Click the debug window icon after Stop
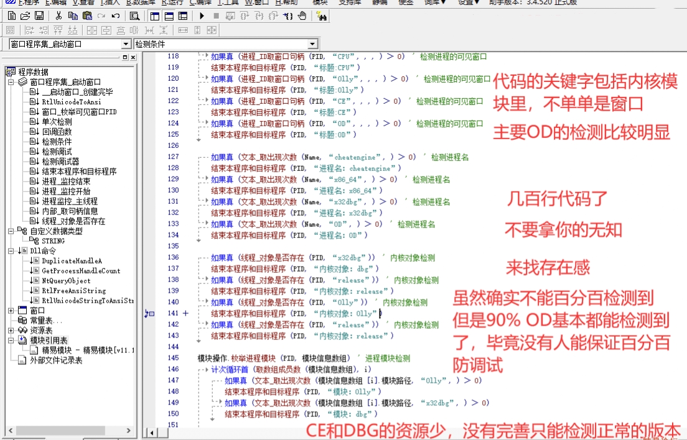Screen dimensions: 687x440 [x=230, y=16]
